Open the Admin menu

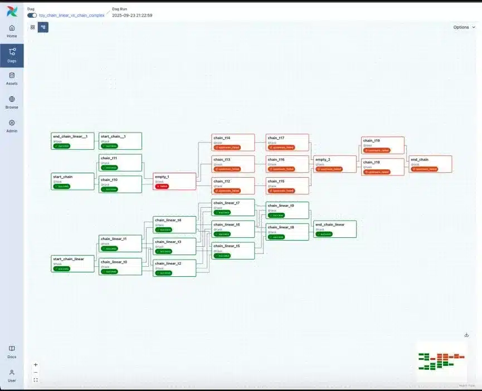tap(12, 126)
